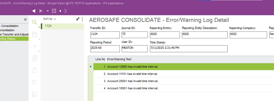Open the navigation history dropdown arrow
The height and width of the screenshot is (101, 274).
pos(48,11)
